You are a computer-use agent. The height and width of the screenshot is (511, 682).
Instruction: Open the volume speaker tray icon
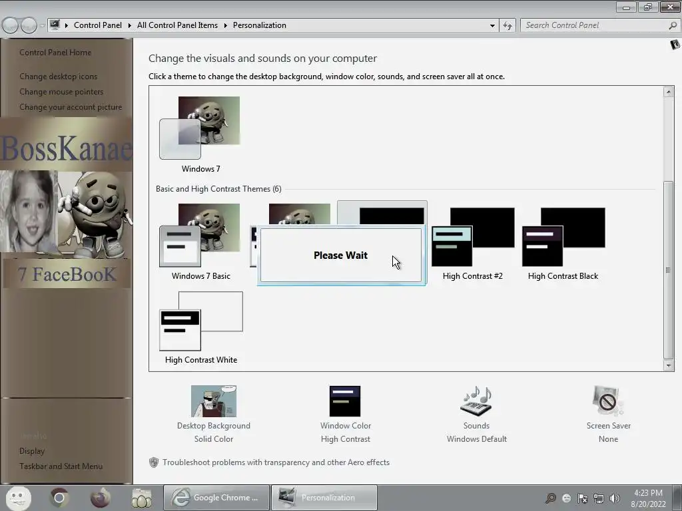coord(614,498)
